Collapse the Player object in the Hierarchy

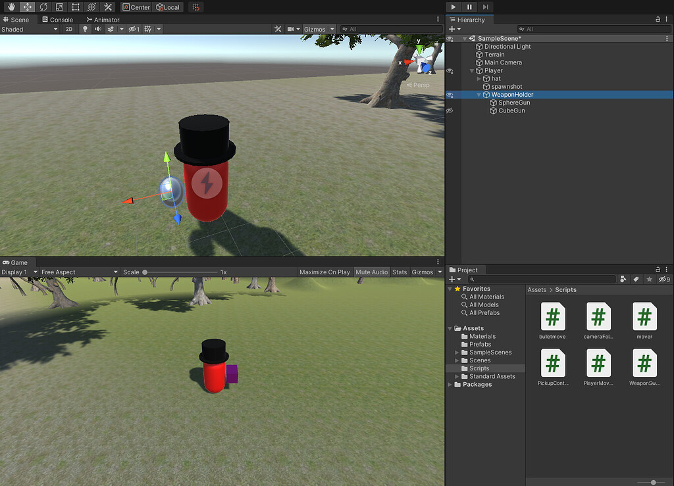(471, 70)
